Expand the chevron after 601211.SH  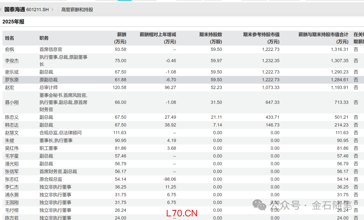tap(52, 10)
